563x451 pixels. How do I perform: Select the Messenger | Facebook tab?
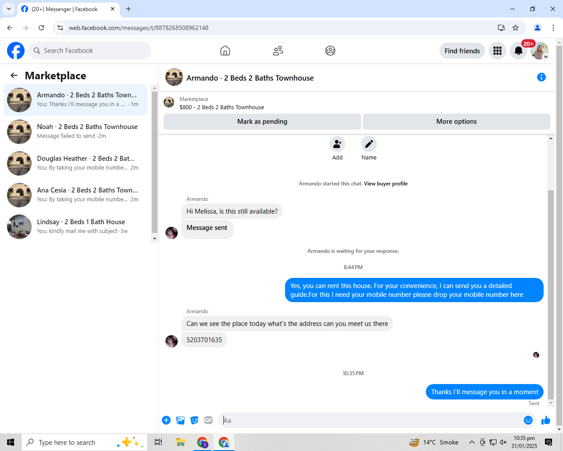click(x=68, y=9)
